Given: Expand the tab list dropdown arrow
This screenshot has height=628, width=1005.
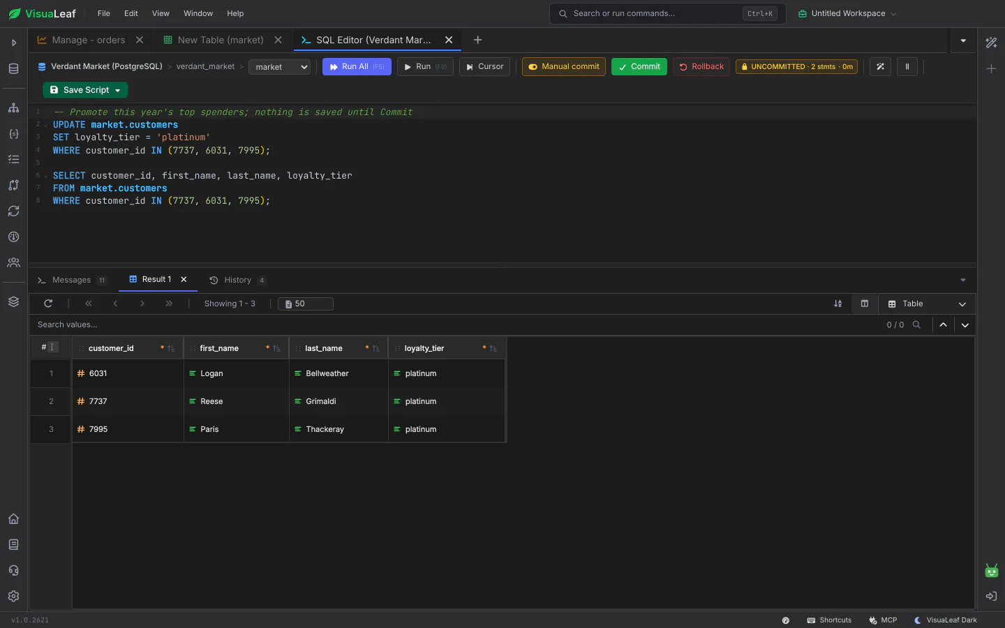Looking at the screenshot, I should (963, 40).
